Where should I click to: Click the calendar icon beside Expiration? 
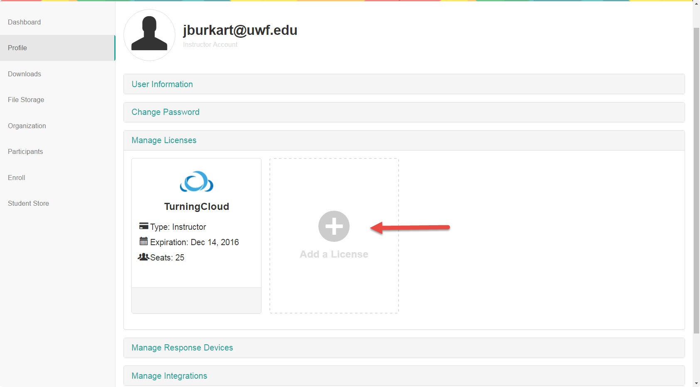click(x=144, y=241)
